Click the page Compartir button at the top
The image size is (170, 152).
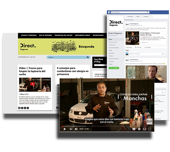145,16
